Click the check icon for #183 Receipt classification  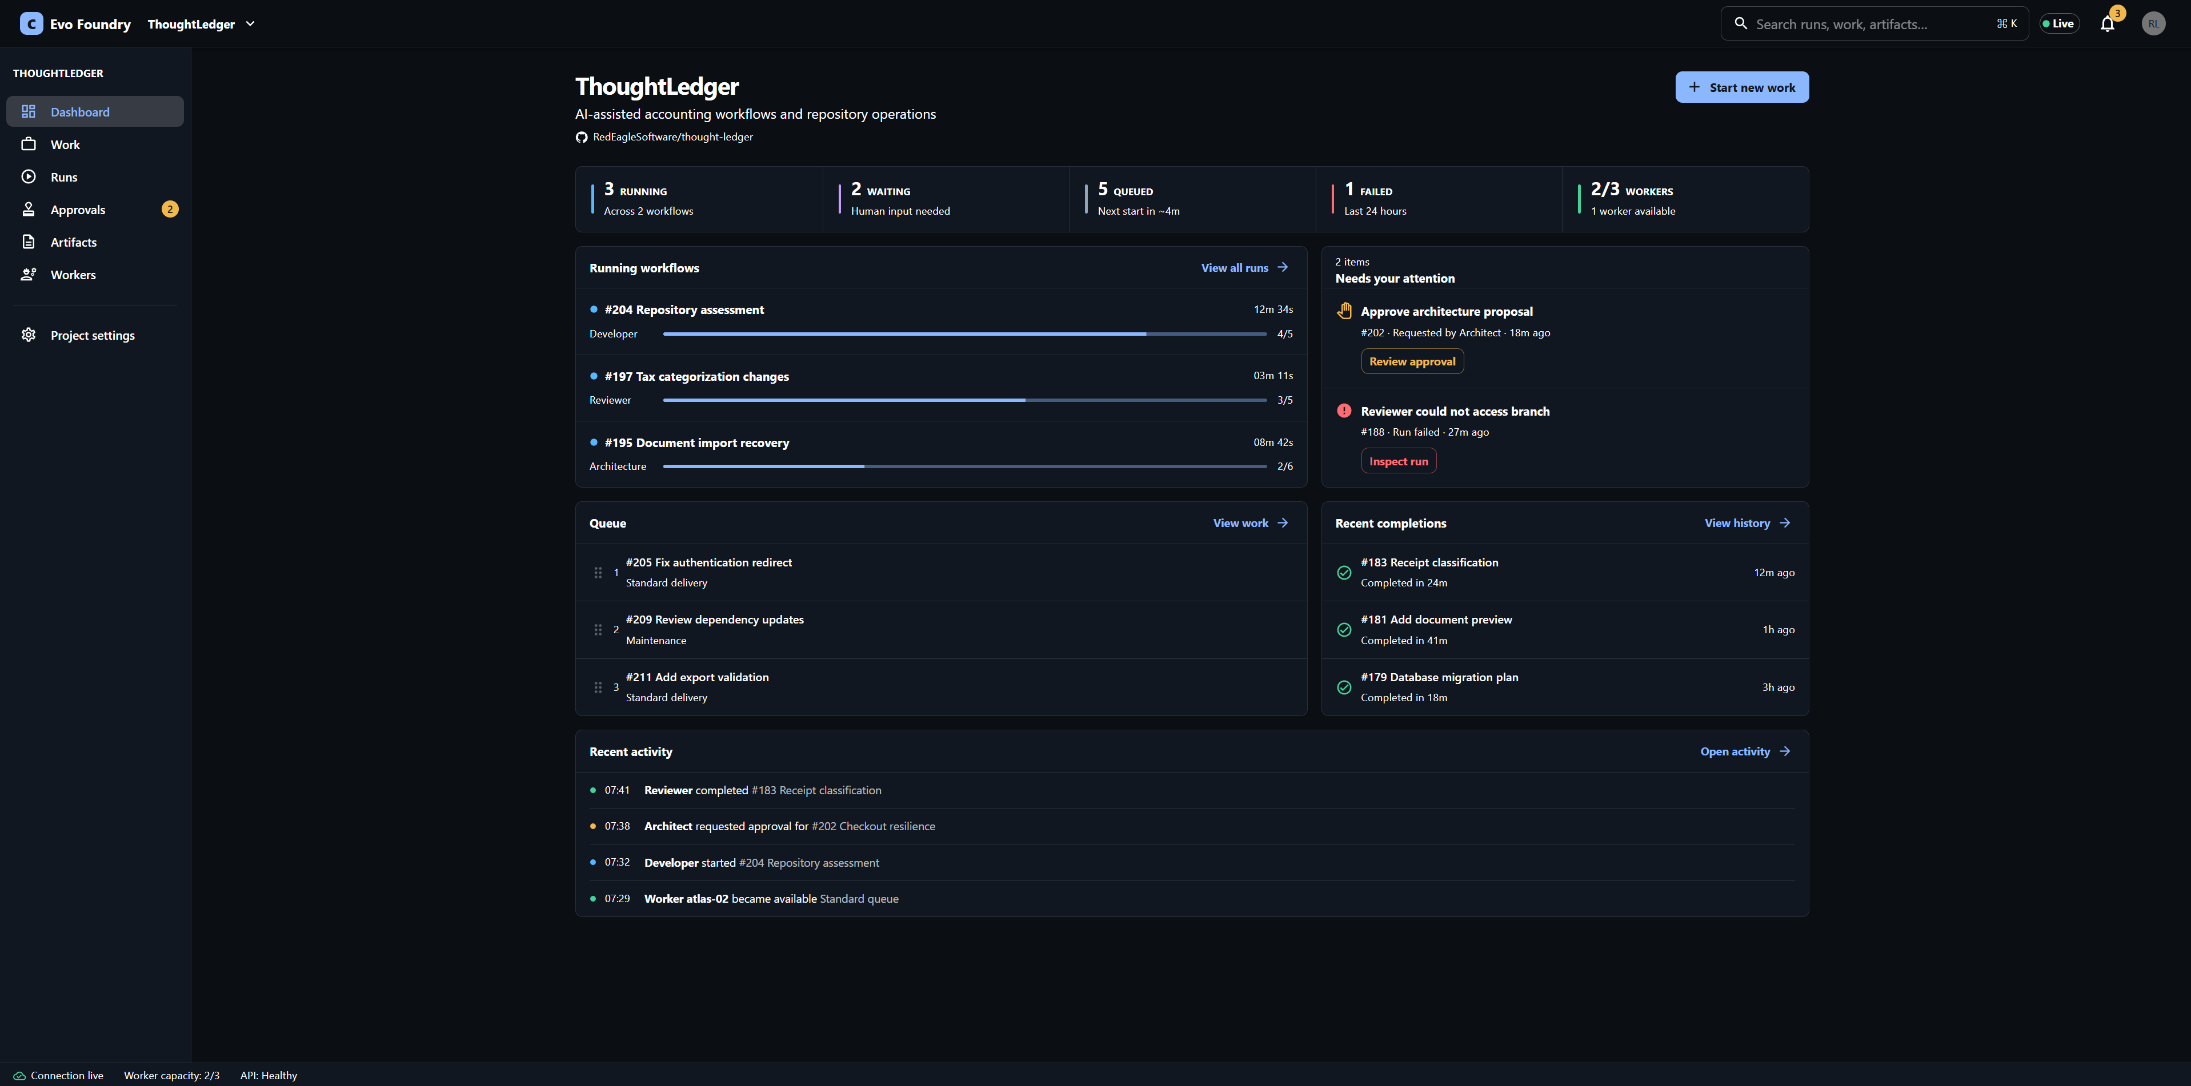1344,573
